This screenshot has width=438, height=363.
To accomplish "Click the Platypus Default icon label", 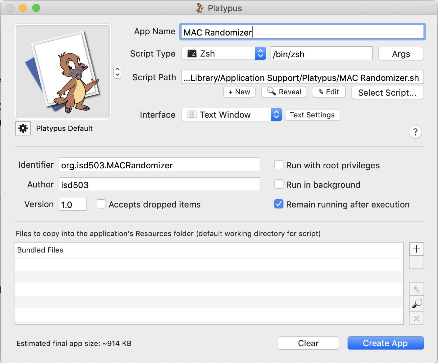I will point(64,128).
